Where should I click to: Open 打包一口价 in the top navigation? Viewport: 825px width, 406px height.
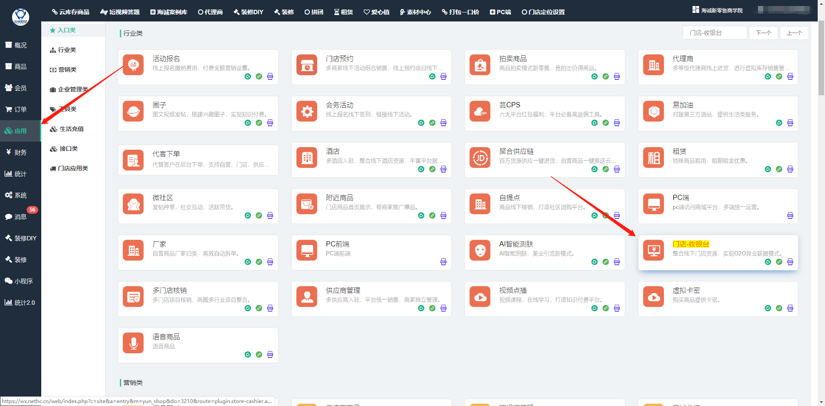[461, 12]
